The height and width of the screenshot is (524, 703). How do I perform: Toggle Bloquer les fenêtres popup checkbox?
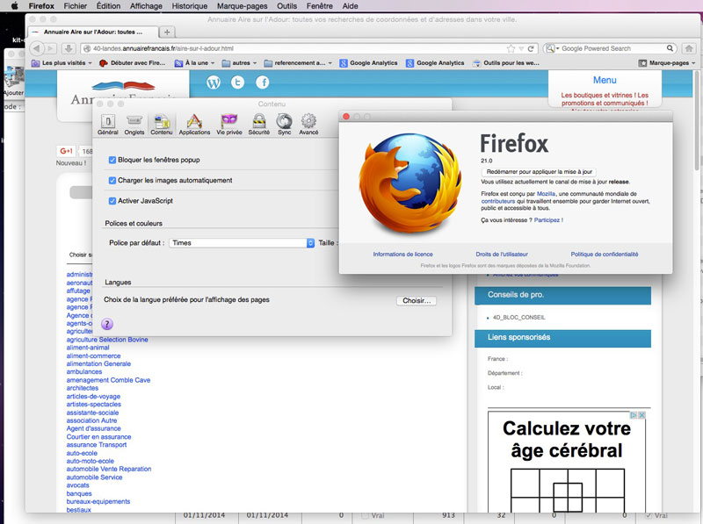112,160
